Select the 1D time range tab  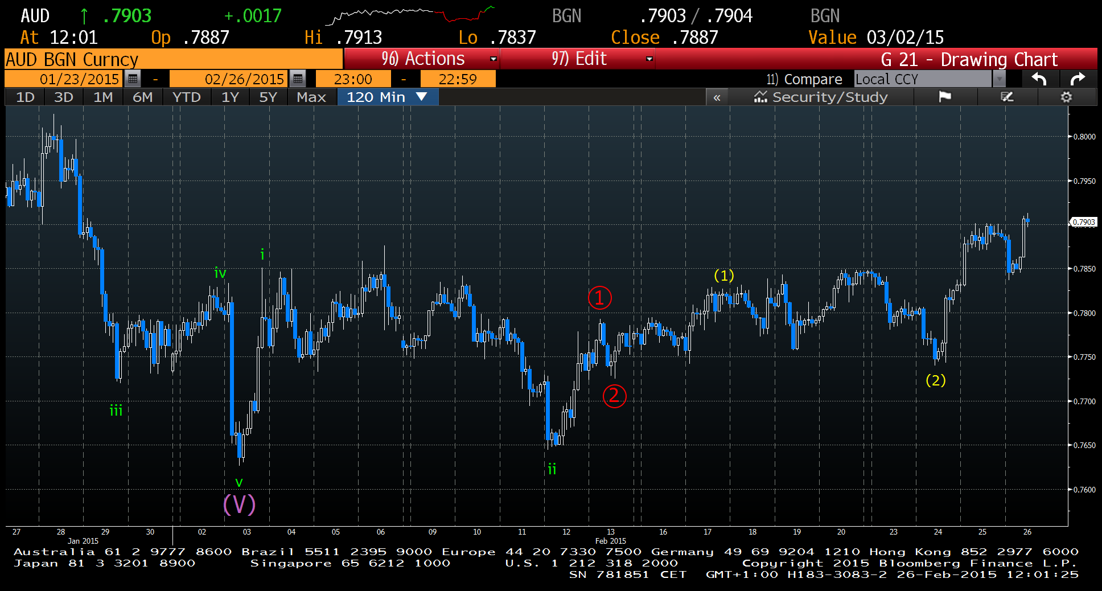click(x=25, y=97)
